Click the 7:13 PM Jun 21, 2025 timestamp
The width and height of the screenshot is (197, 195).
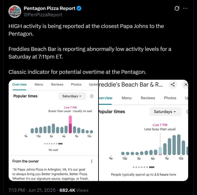pos(32,190)
